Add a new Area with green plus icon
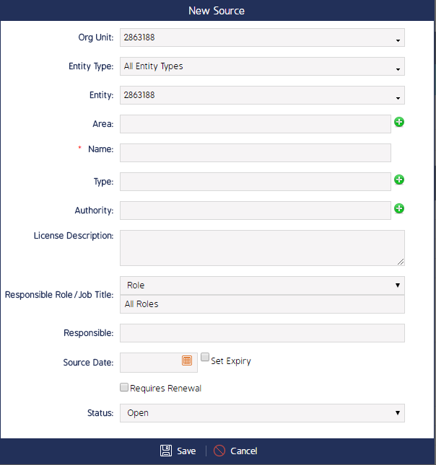Viewport: 436px width, 465px height. tap(399, 122)
